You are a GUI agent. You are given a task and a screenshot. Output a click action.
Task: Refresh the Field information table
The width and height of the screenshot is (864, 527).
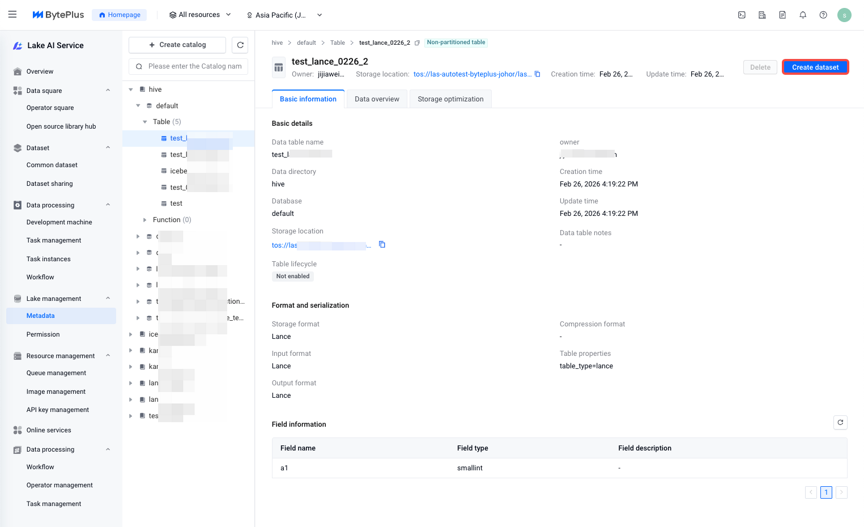pos(840,423)
